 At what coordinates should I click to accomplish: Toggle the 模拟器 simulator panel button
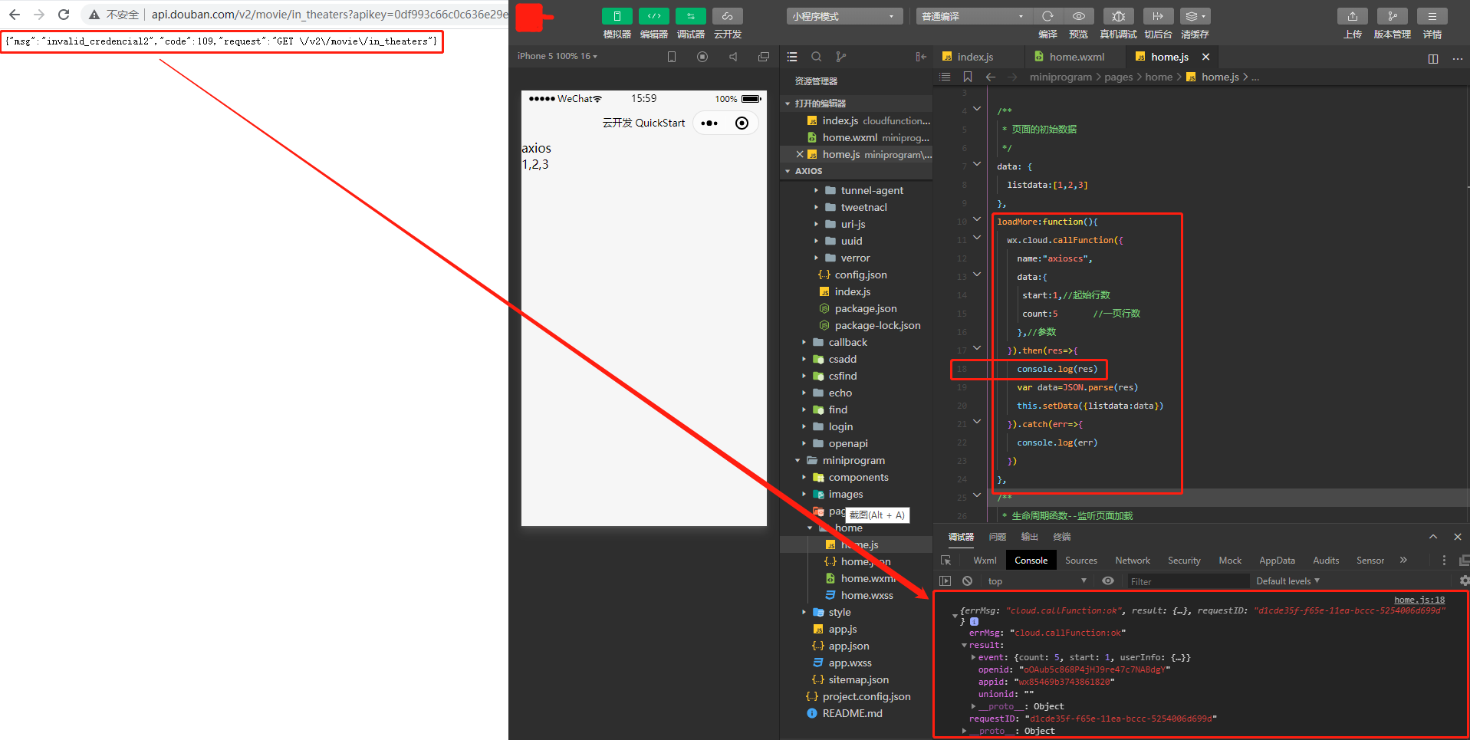point(617,16)
